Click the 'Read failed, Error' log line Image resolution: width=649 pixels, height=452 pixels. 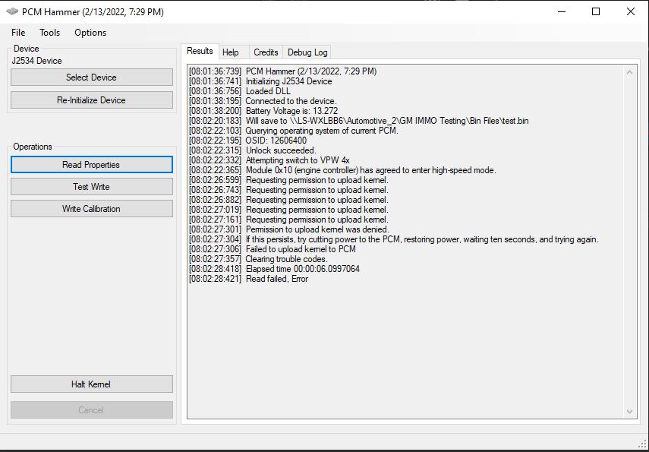click(248, 279)
